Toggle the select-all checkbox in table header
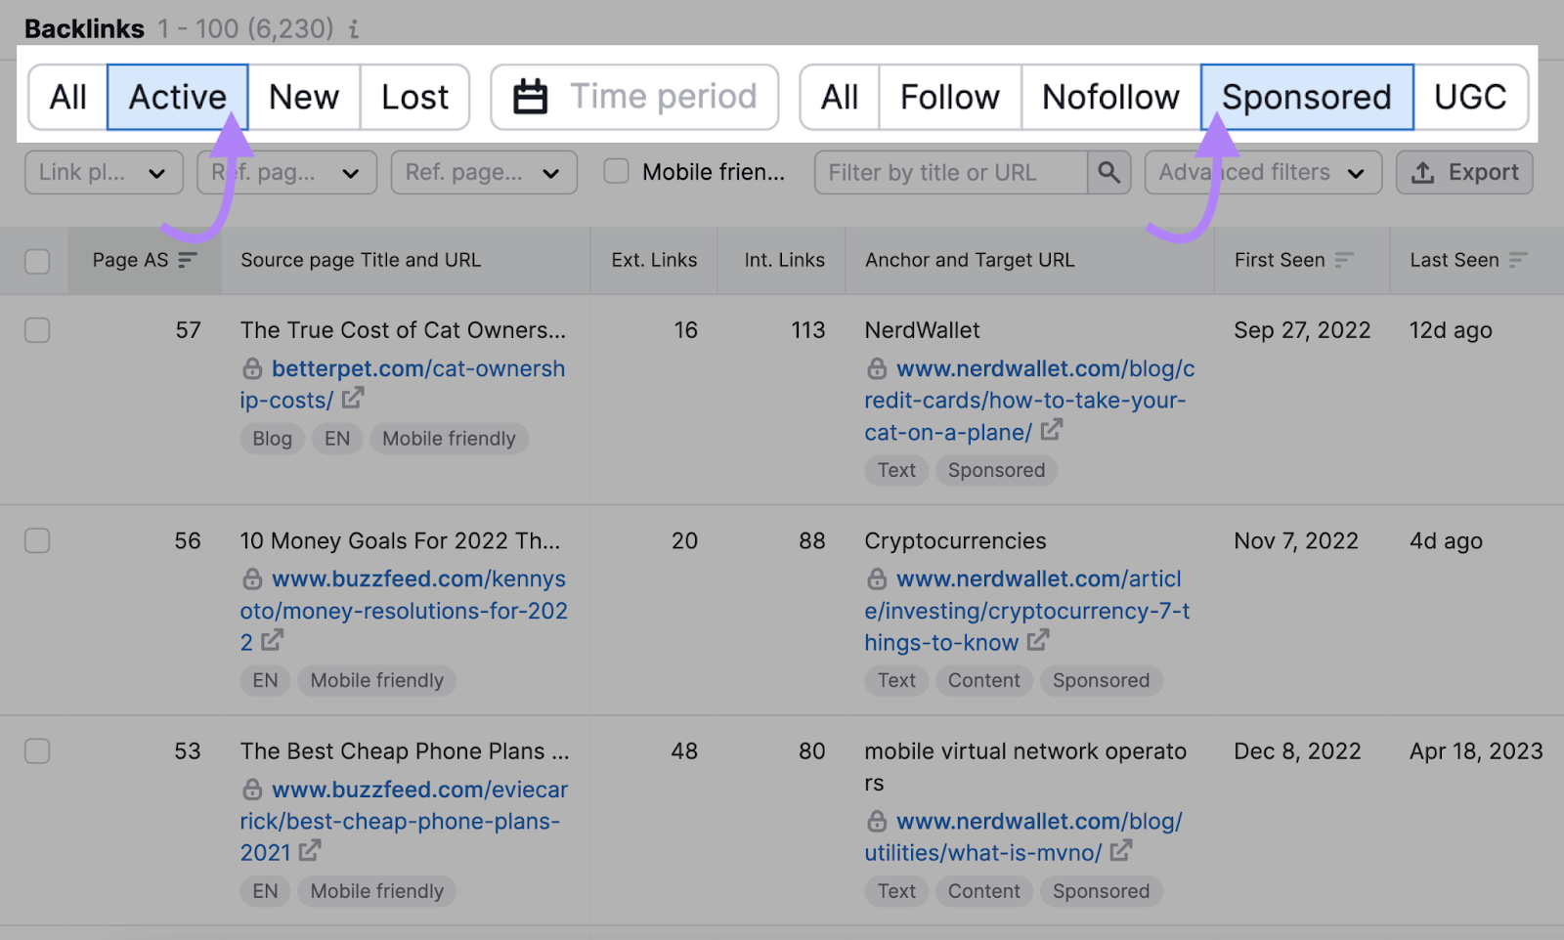 pos(37,261)
